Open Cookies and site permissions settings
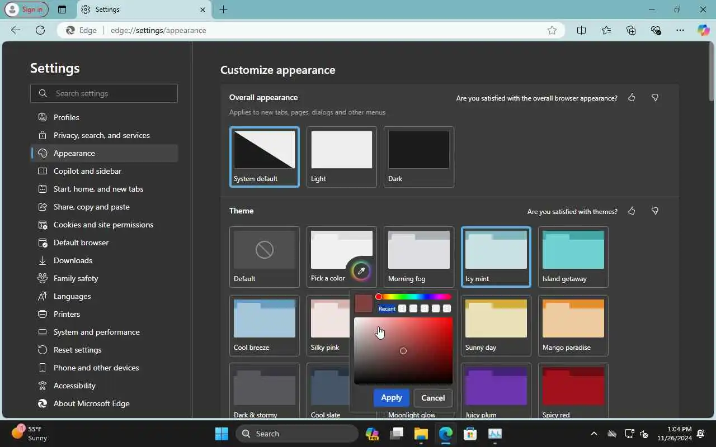 105,225
